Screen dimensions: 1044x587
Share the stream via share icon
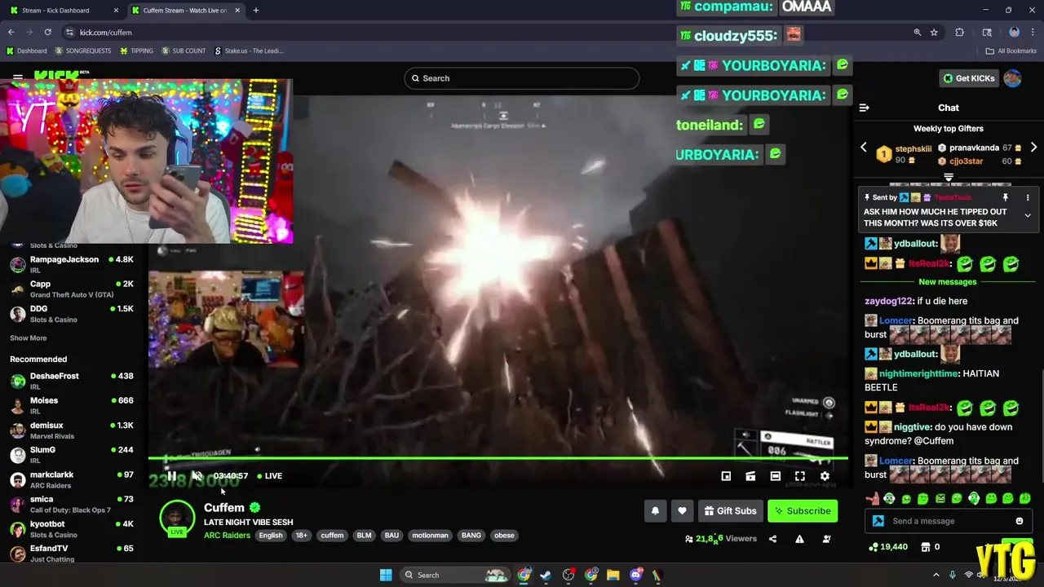pos(772,539)
